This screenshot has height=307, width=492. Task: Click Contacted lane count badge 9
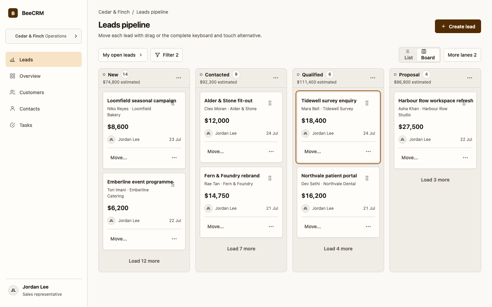point(236,74)
